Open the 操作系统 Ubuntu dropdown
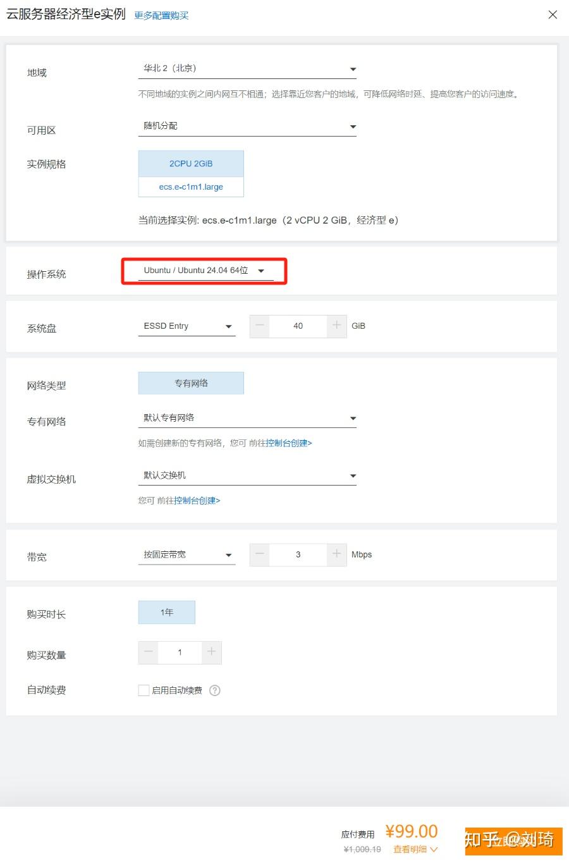 tap(202, 270)
